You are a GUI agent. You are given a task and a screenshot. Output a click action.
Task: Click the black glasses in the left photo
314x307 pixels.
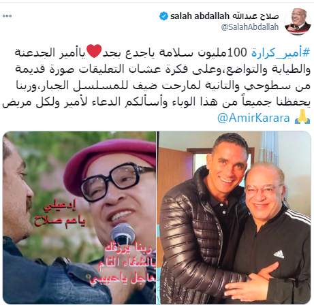pos(116,180)
